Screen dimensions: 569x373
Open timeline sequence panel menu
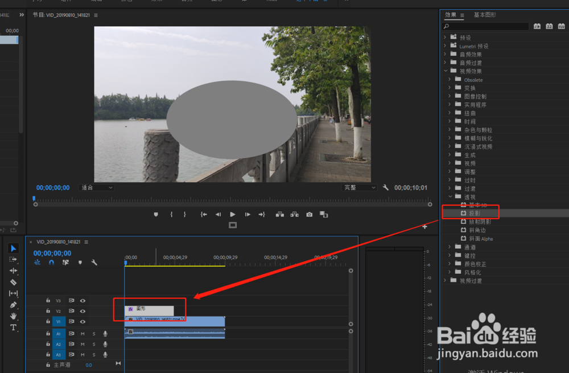(86, 242)
